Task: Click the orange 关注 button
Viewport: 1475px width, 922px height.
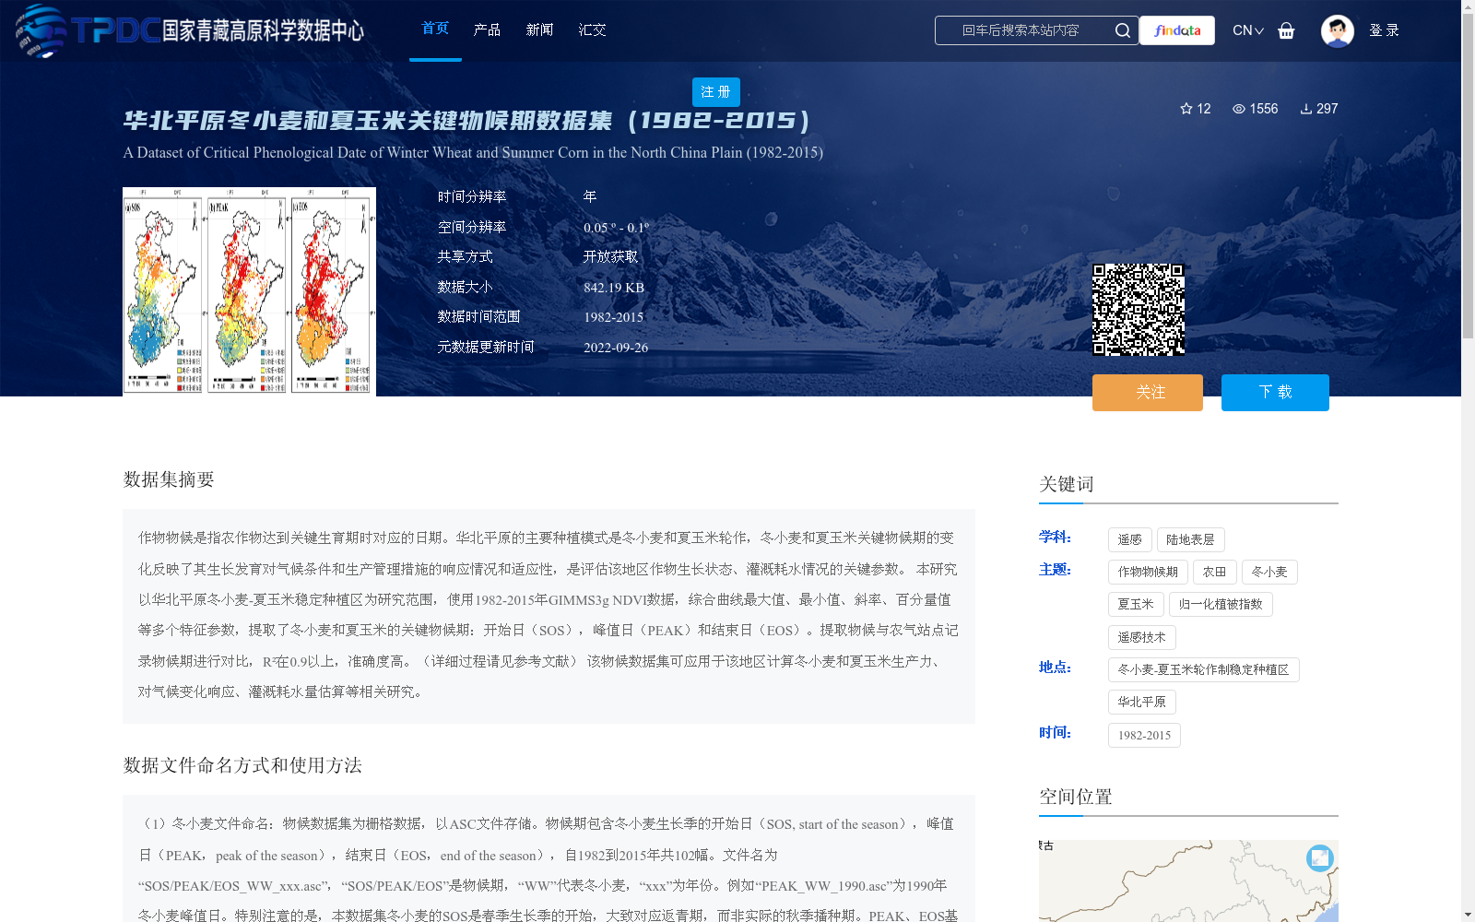Action: coord(1147,393)
